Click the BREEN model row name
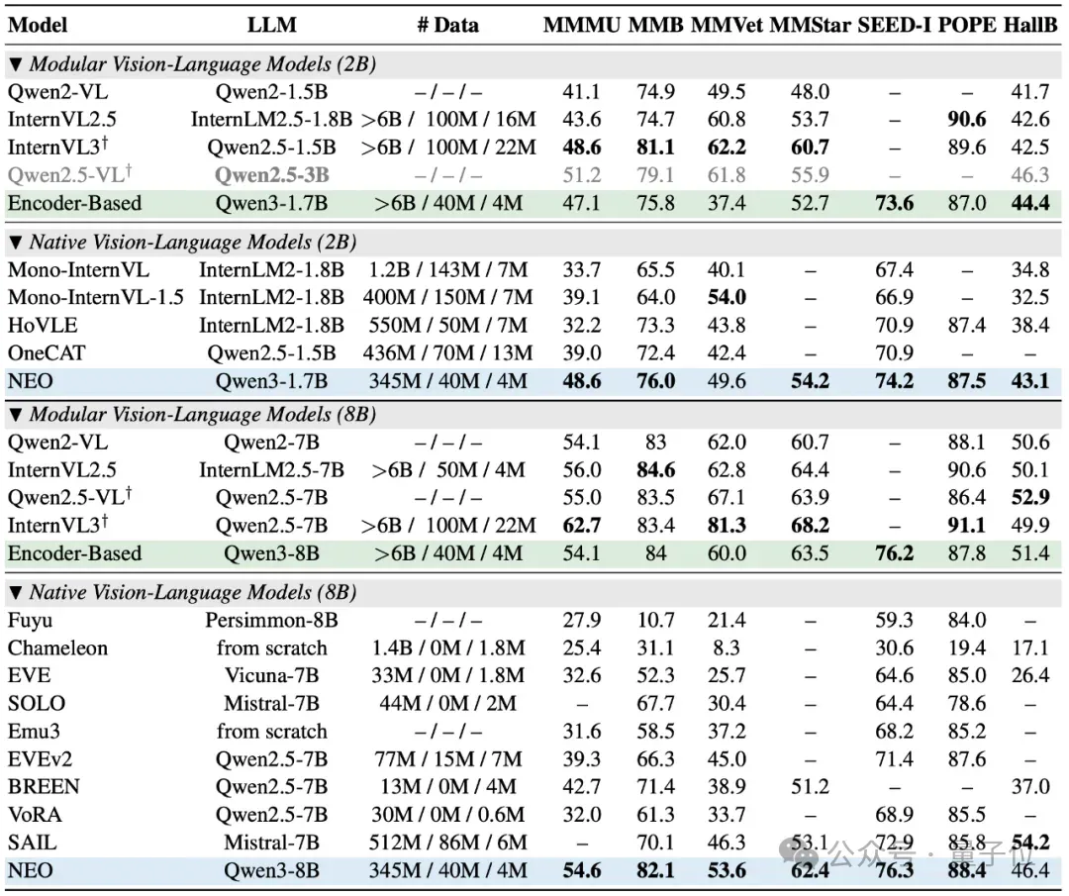Image resolution: width=1069 pixels, height=896 pixels. coord(44,787)
